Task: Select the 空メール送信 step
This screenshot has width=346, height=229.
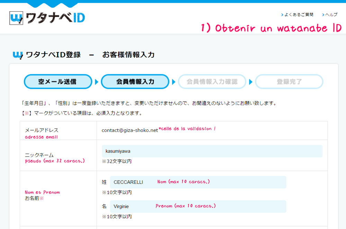Action: point(58,82)
